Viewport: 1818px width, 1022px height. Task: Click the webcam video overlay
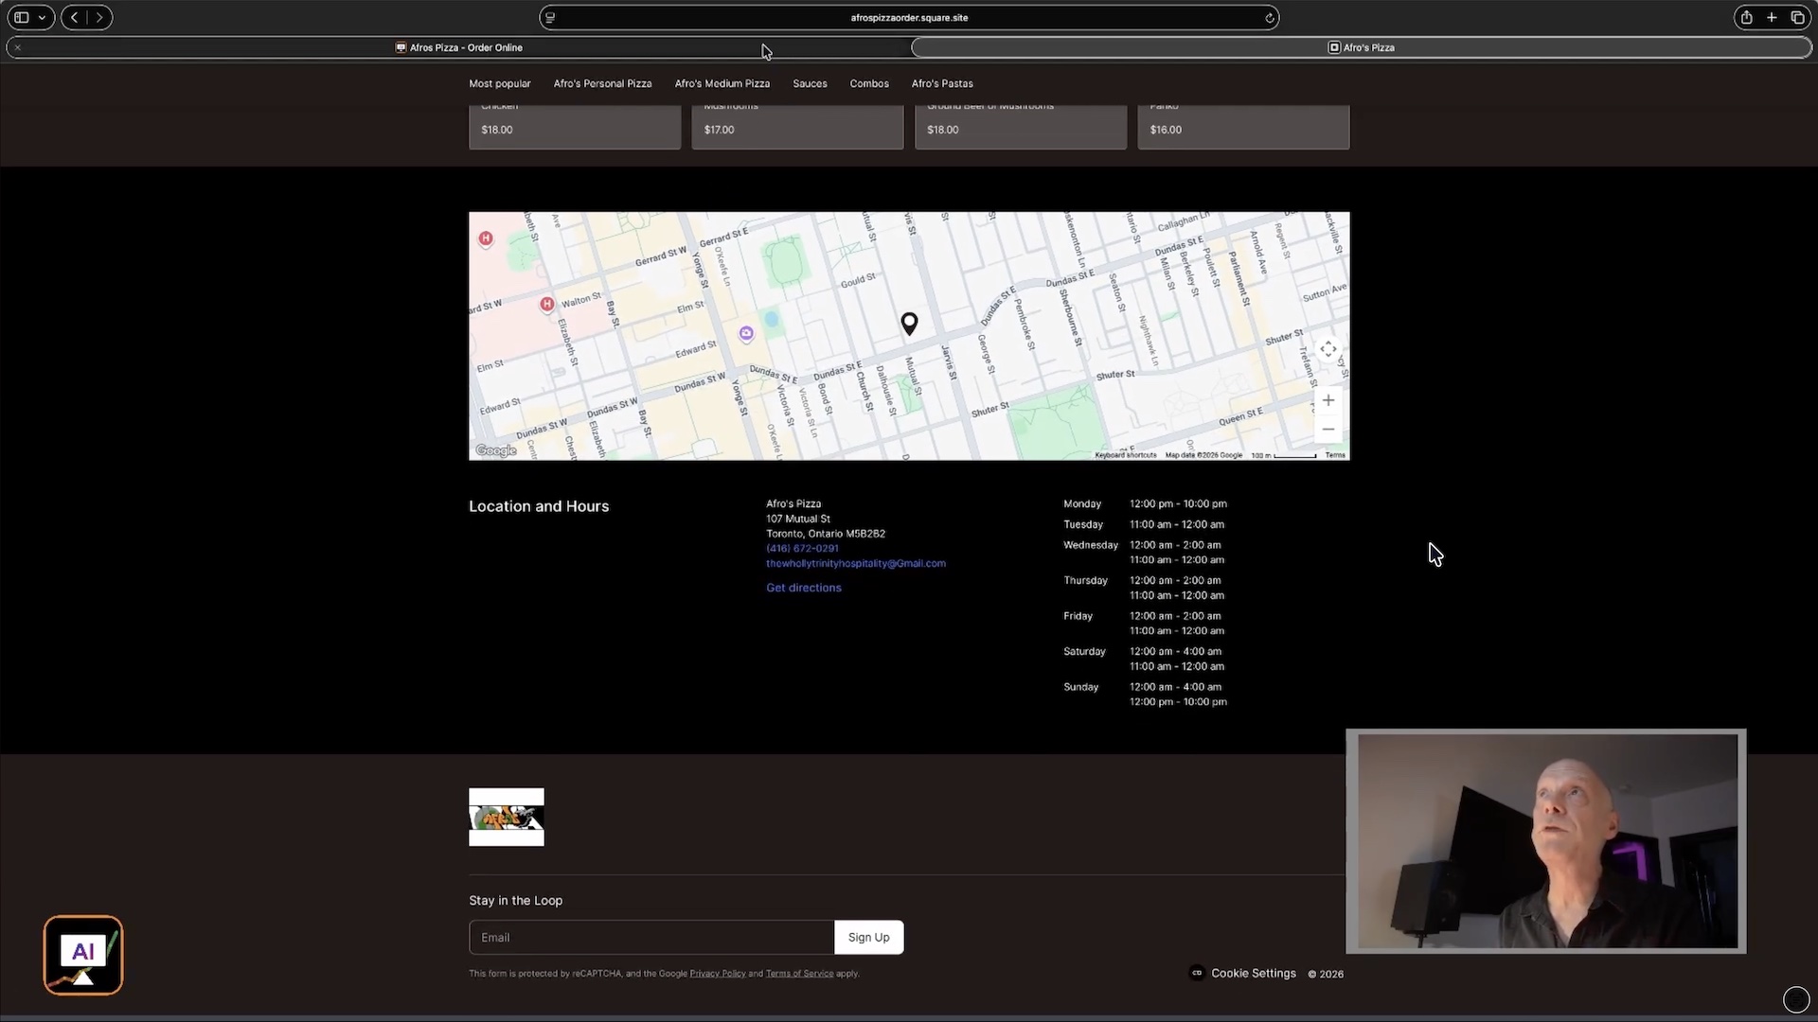tap(1546, 841)
